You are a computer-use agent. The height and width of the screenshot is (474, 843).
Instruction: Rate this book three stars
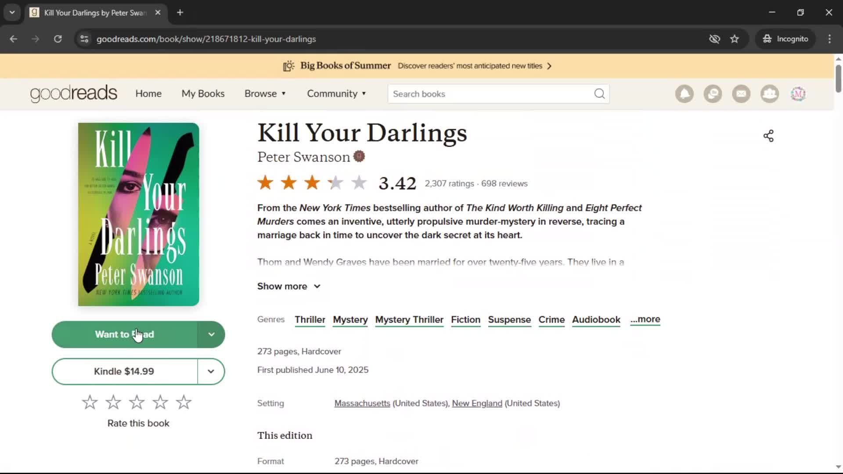(x=137, y=402)
